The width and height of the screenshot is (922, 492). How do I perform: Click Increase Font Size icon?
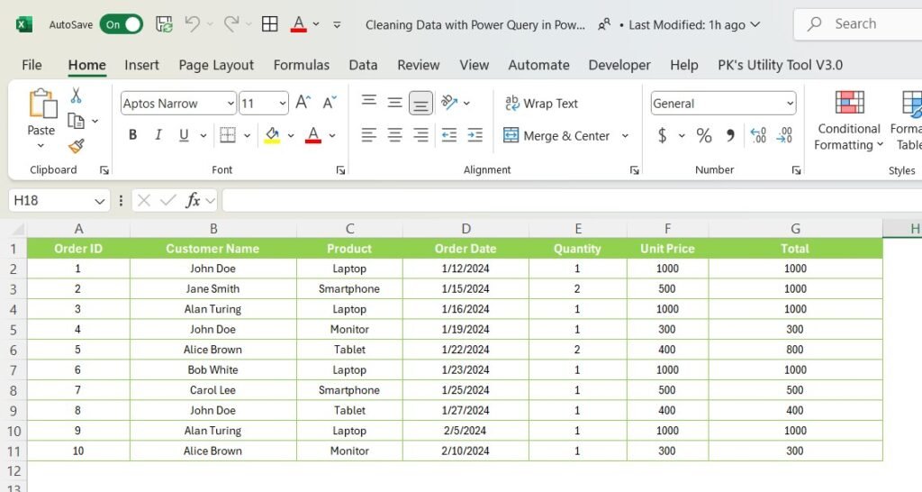pyautogui.click(x=303, y=103)
